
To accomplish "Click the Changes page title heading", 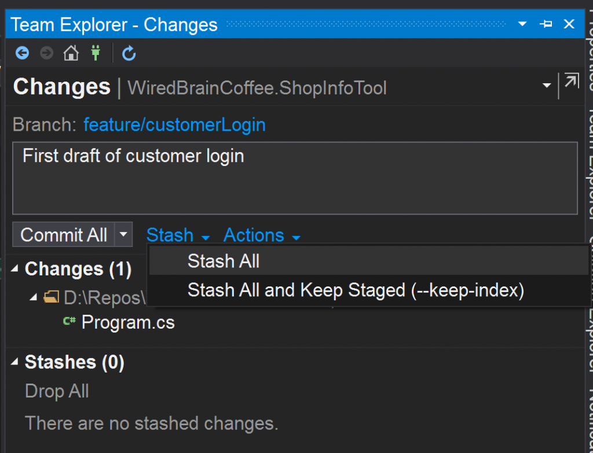I will 61,87.
